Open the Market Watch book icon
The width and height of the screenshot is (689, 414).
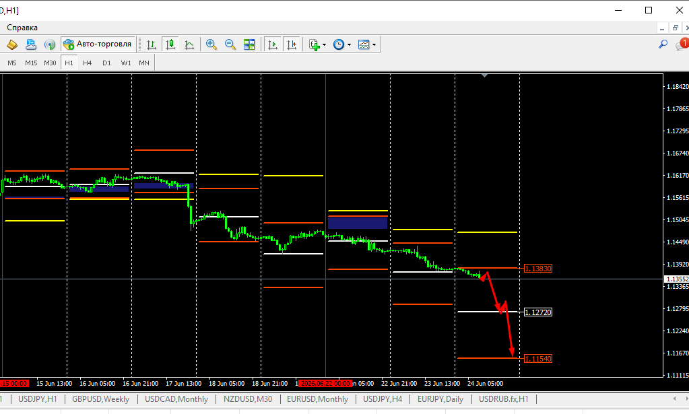(x=12, y=44)
